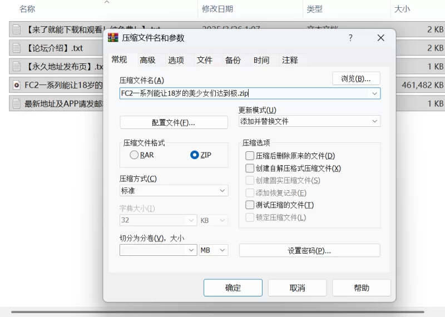Click the file icon beside 【永久地址发布页】
This screenshot has width=445, height=317.
(x=17, y=67)
